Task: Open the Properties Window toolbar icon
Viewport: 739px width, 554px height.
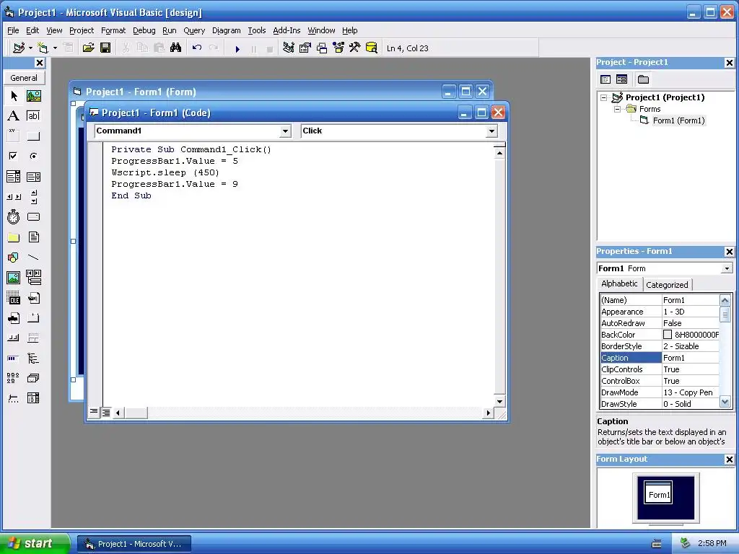Action: (x=305, y=48)
